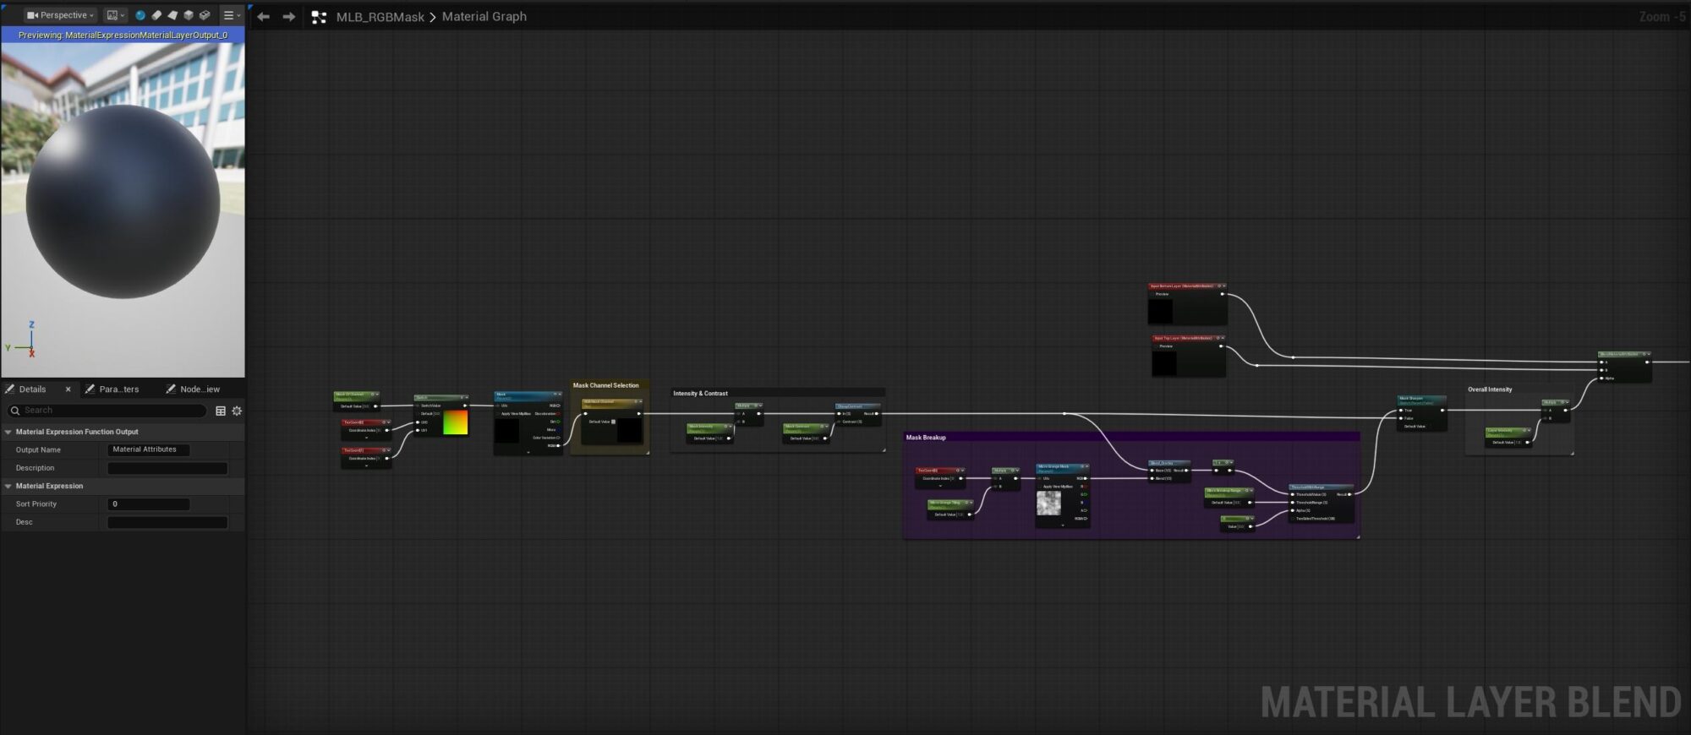Switch to the Node Preview tab
The height and width of the screenshot is (735, 1691).
point(199,389)
